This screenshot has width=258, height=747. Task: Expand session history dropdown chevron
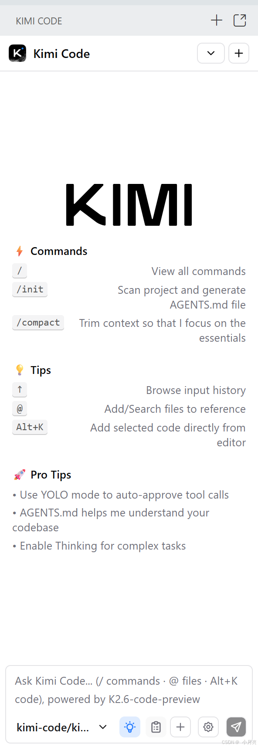pos(211,53)
